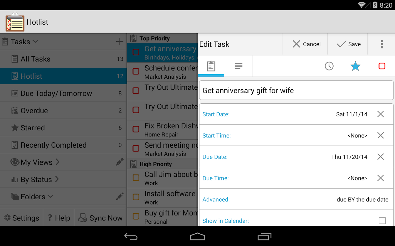The image size is (395, 246).
Task: Click the pencil icon next to Folders
Action: point(120,196)
